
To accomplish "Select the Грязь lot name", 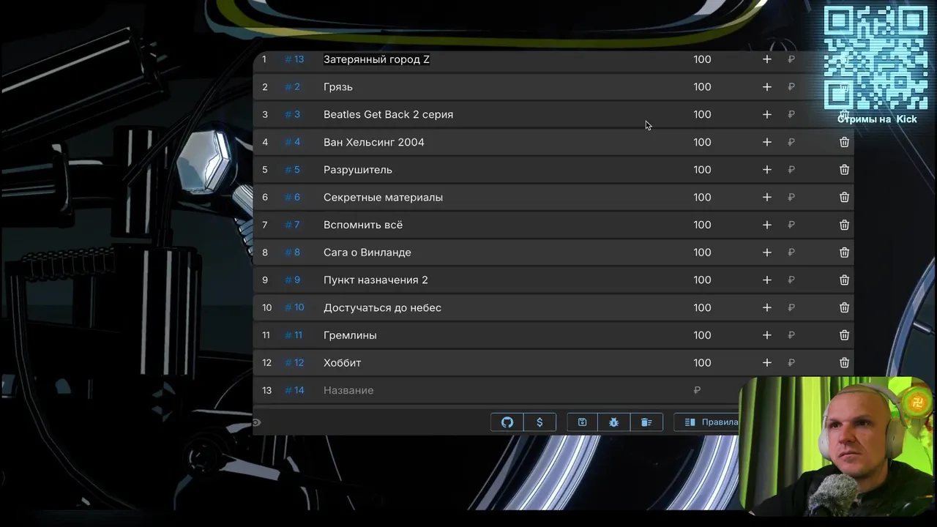I will (x=338, y=87).
